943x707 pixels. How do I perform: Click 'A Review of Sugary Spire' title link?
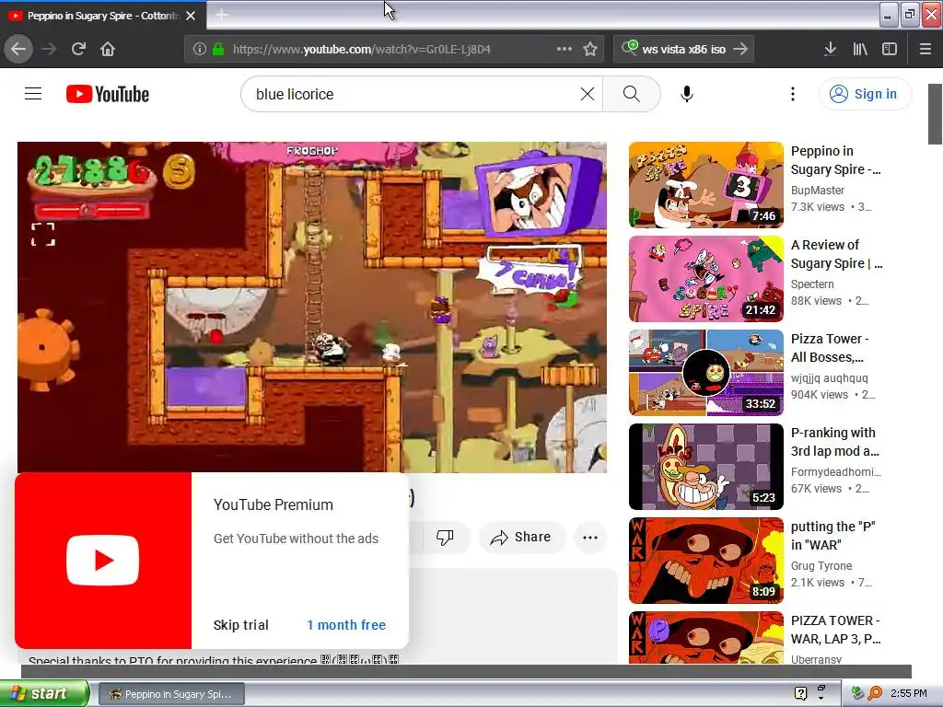836,254
